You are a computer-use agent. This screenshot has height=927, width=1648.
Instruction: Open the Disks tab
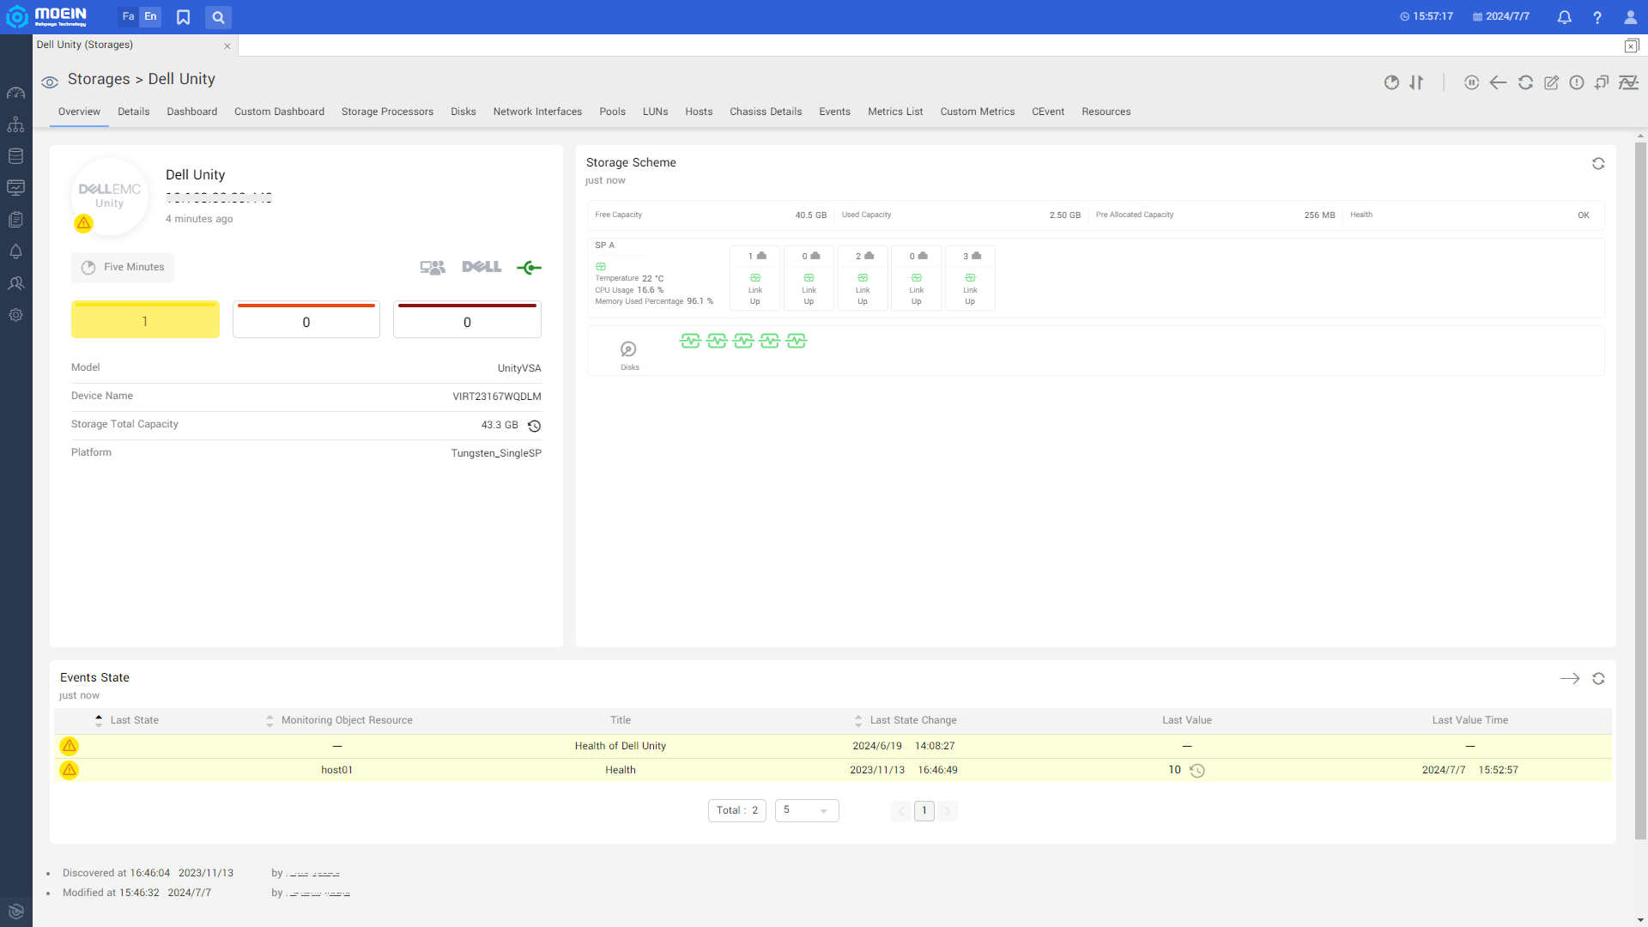click(x=463, y=112)
